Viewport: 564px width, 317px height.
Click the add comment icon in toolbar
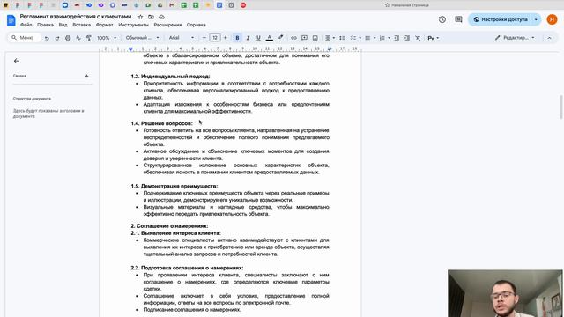tap(304, 38)
